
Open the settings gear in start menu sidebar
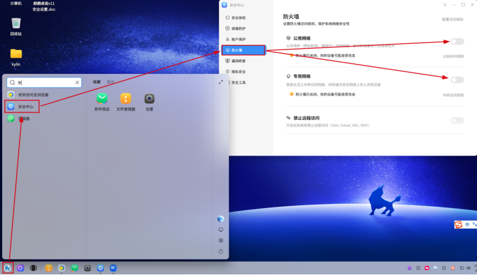click(x=221, y=240)
